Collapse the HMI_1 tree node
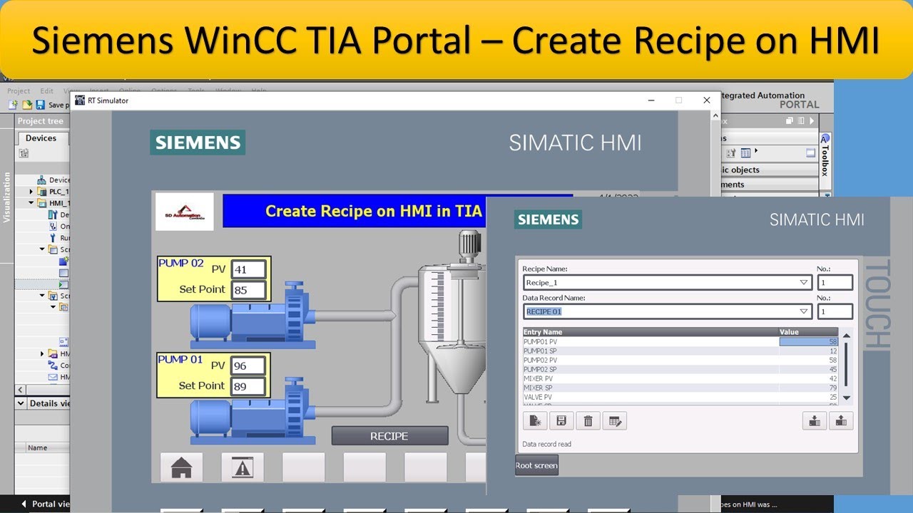The width and height of the screenshot is (913, 513). [x=31, y=203]
